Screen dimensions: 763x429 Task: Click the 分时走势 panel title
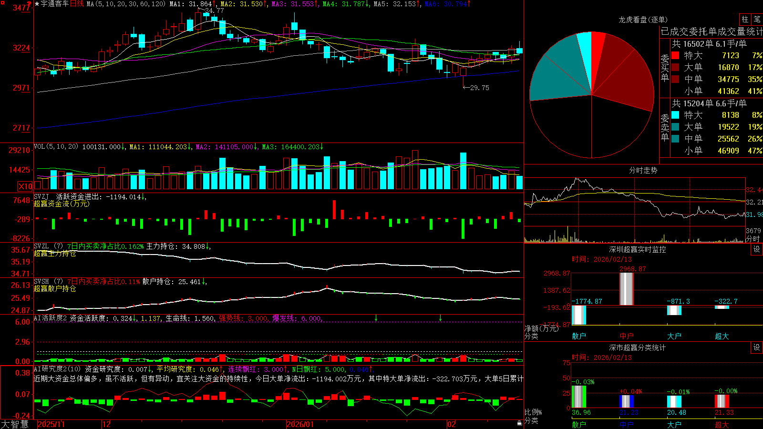[x=643, y=170]
